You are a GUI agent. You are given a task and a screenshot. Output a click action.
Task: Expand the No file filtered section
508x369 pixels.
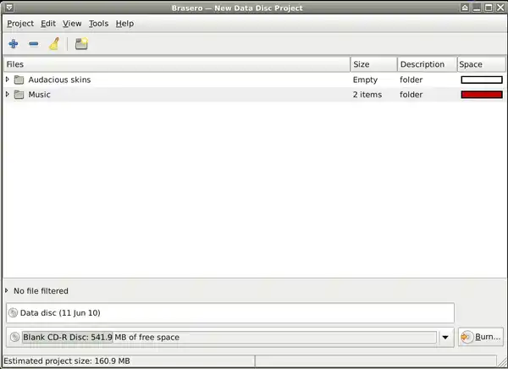tap(8, 291)
